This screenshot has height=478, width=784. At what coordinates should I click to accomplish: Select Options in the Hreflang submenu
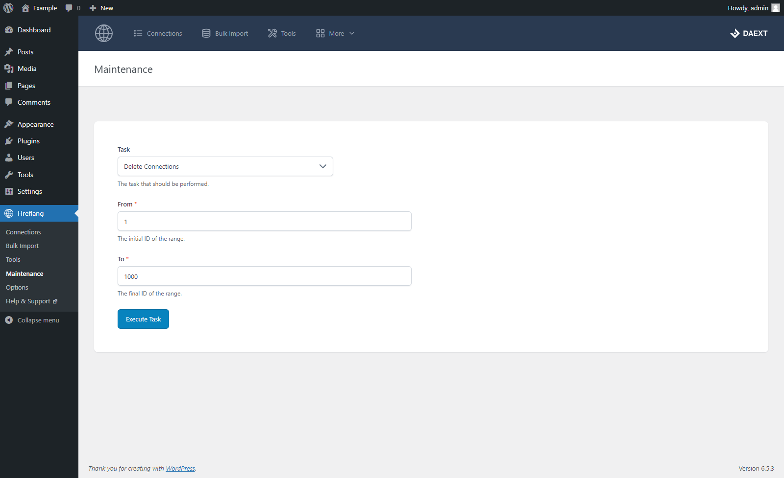click(x=17, y=287)
